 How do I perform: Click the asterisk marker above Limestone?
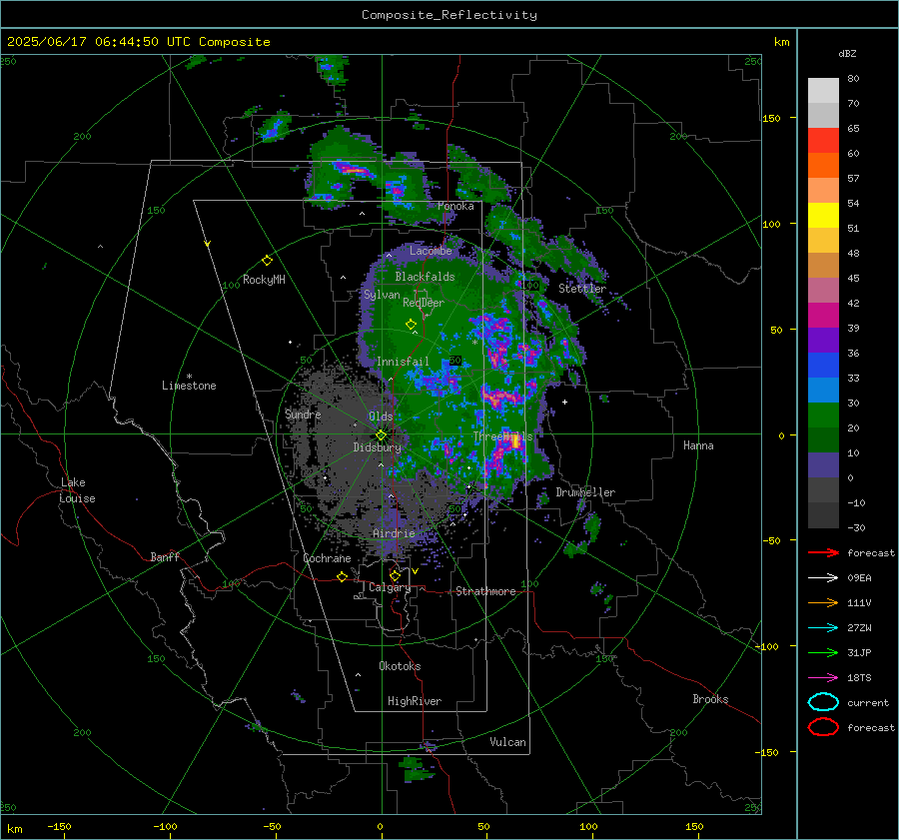(x=189, y=377)
